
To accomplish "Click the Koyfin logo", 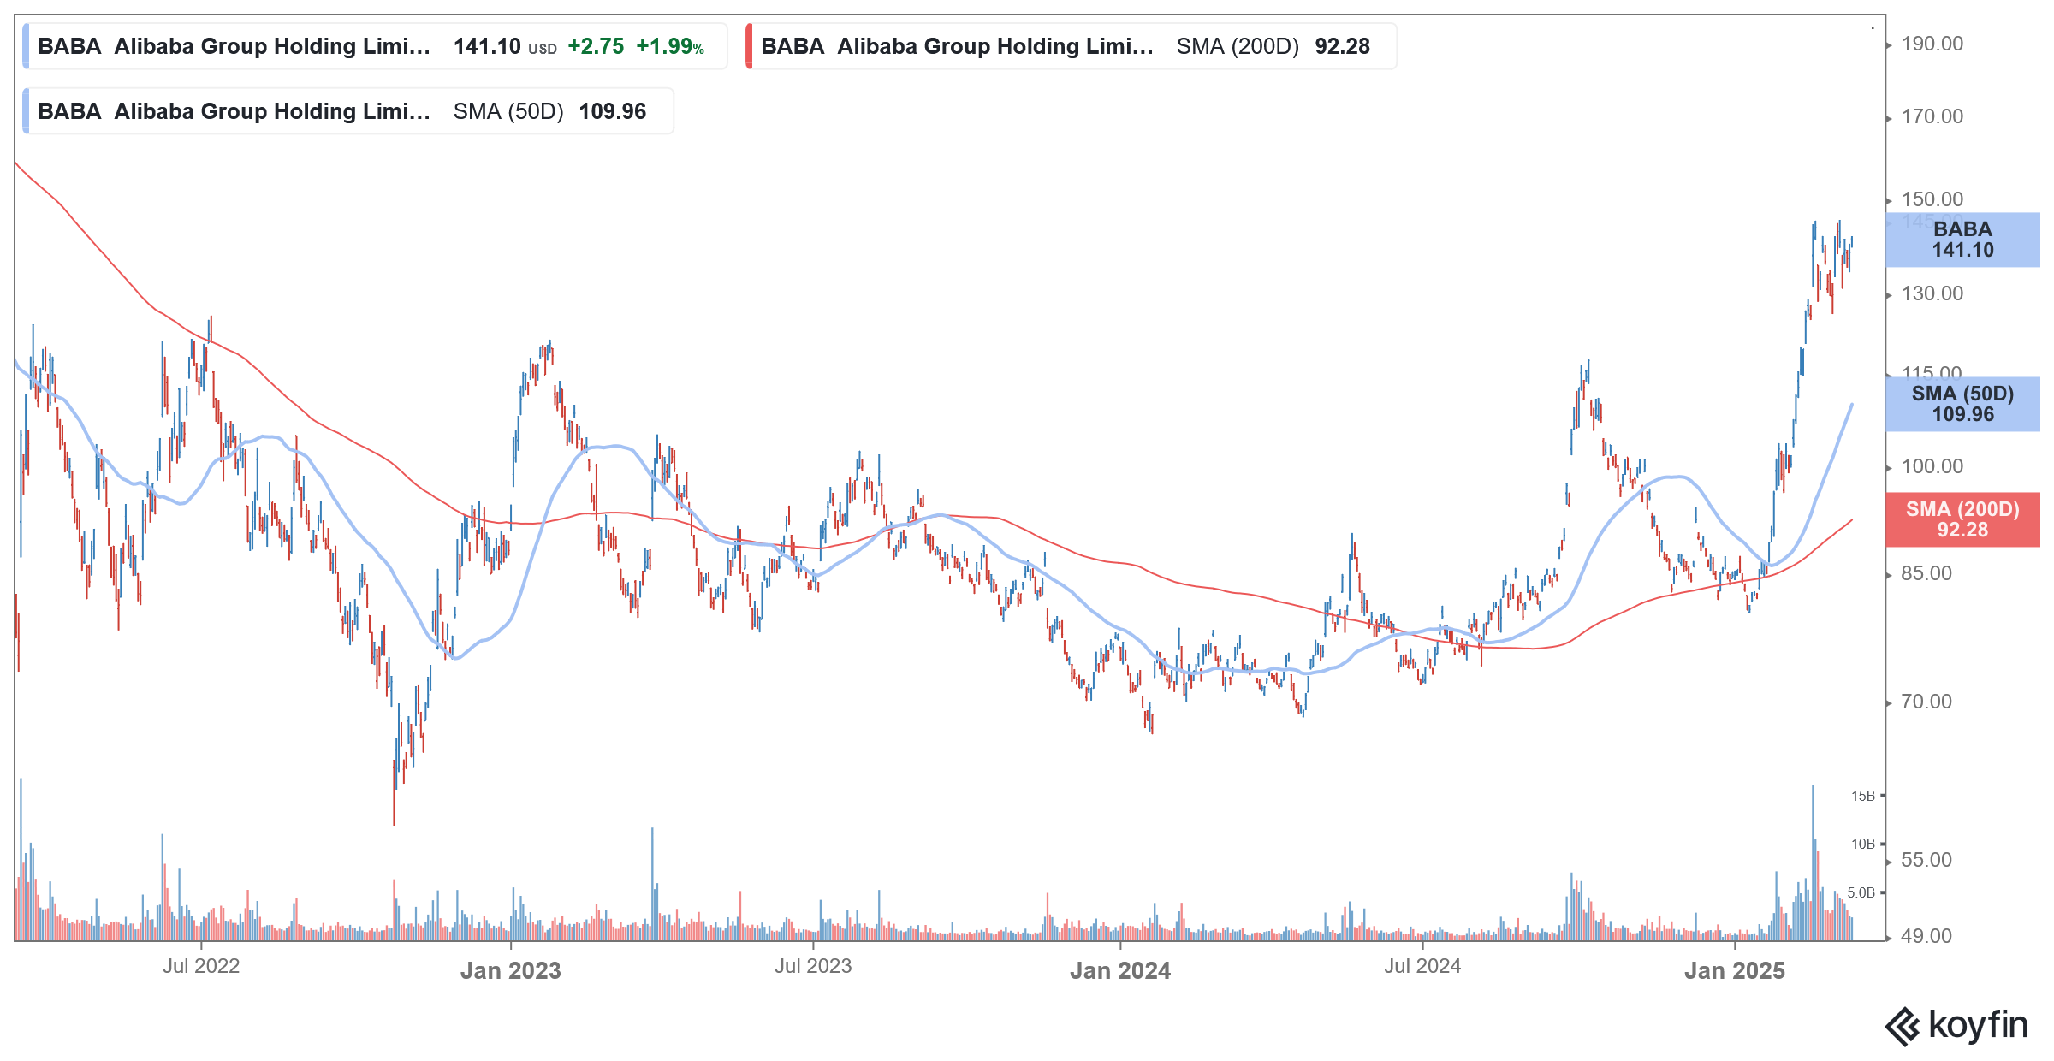I will click(1956, 1026).
